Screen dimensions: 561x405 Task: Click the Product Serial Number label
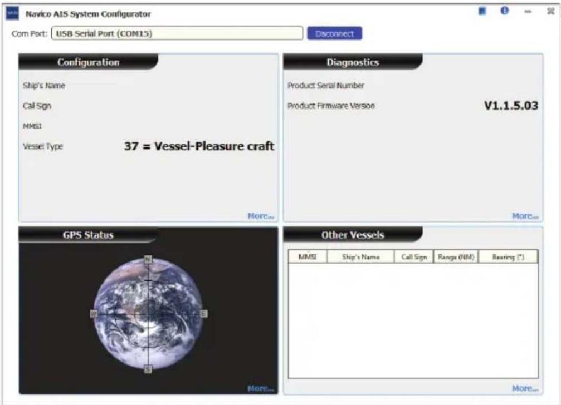click(326, 86)
